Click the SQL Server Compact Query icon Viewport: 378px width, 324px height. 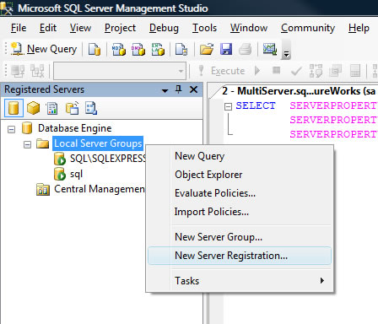pos(181,49)
